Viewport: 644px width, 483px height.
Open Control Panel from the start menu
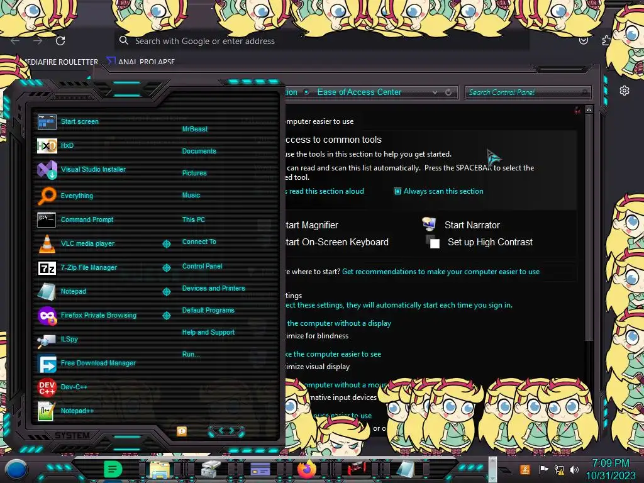[x=202, y=266]
